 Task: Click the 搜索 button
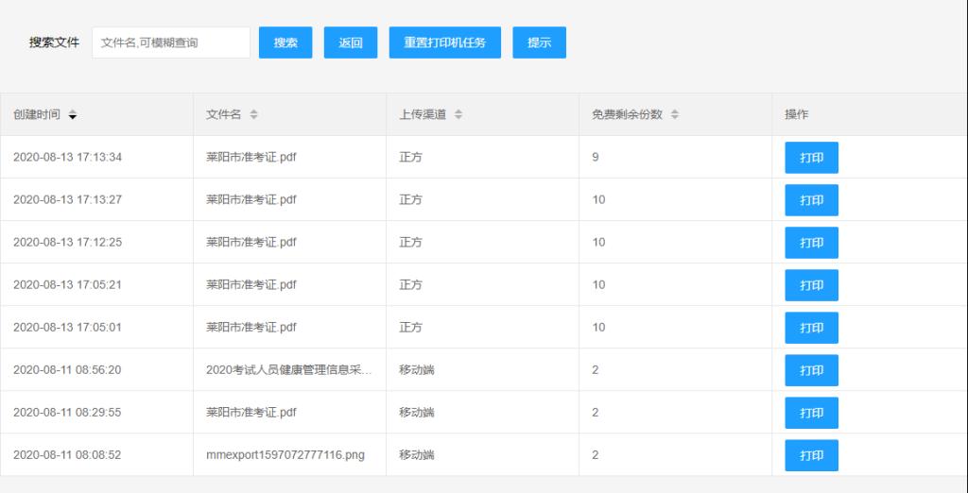point(285,42)
